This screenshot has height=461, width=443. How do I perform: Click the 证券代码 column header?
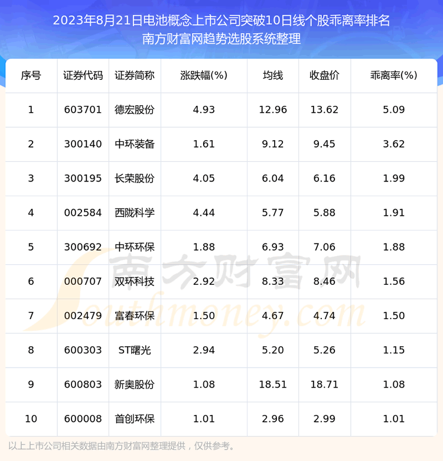(x=83, y=76)
